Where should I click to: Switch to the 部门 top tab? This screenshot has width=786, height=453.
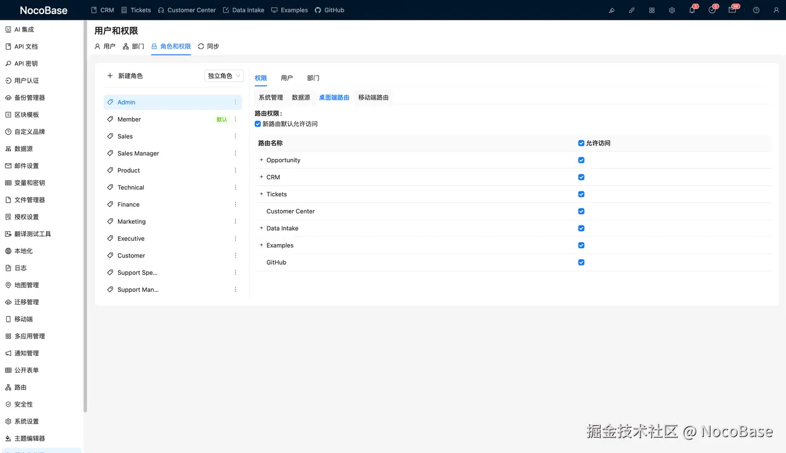[x=133, y=46]
